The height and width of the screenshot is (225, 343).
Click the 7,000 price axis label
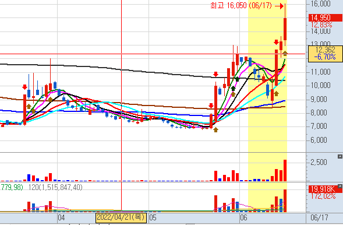tap(319, 126)
